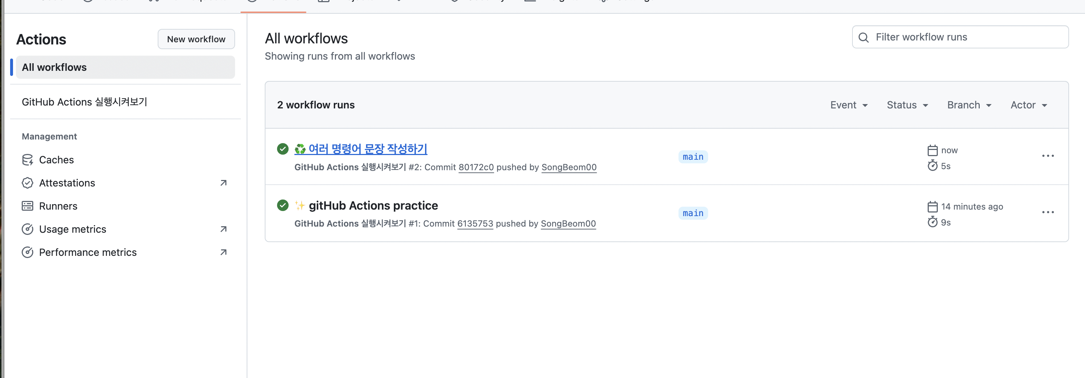Select GitHub Actions 실행시켜보기 workflow in sidebar
This screenshot has height=378, width=1085.
[x=84, y=102]
